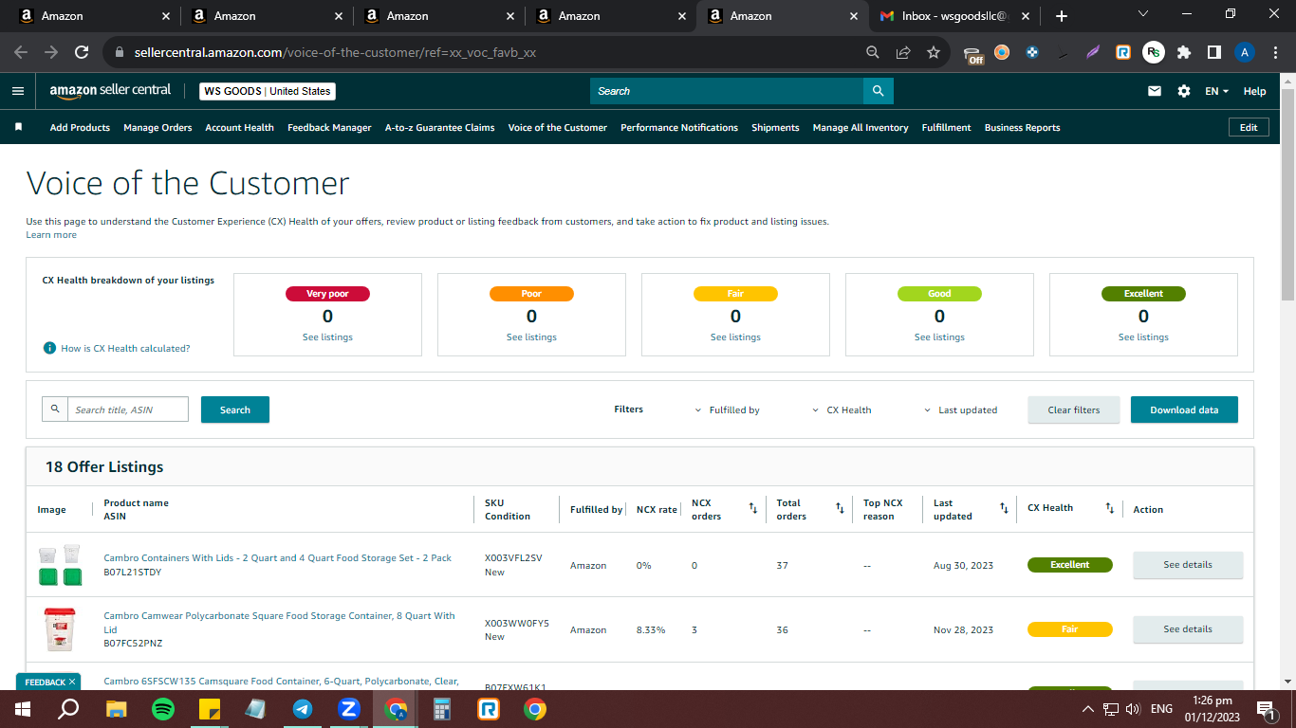Show hidden system tray icons

(1087, 709)
